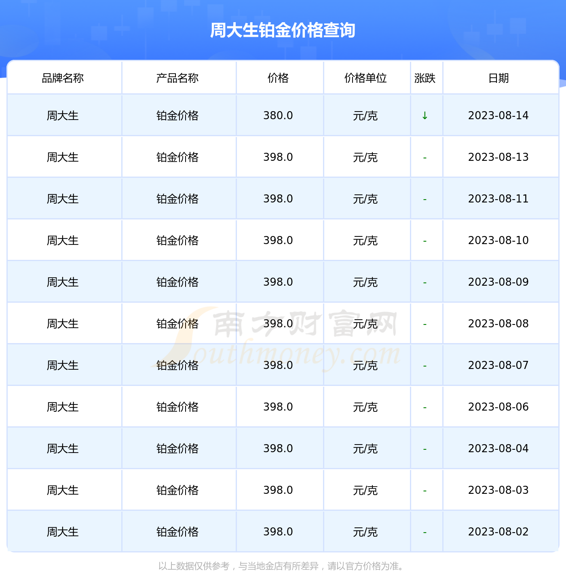Select the date 2023-08-07

pos(498,365)
